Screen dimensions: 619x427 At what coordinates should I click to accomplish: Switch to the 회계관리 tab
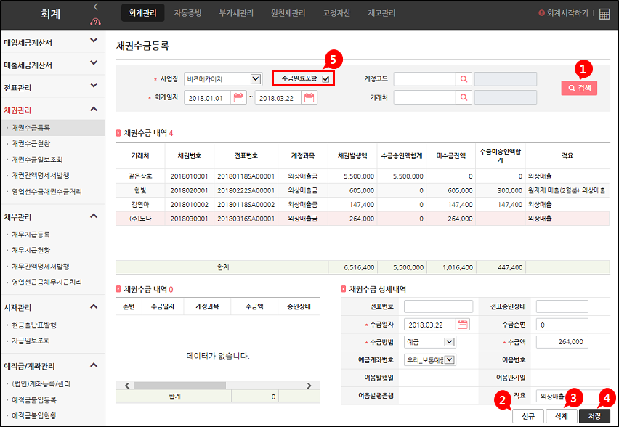(x=142, y=13)
